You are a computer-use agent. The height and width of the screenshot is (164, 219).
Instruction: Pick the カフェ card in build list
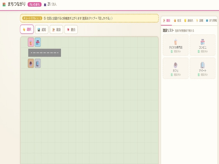176,68
